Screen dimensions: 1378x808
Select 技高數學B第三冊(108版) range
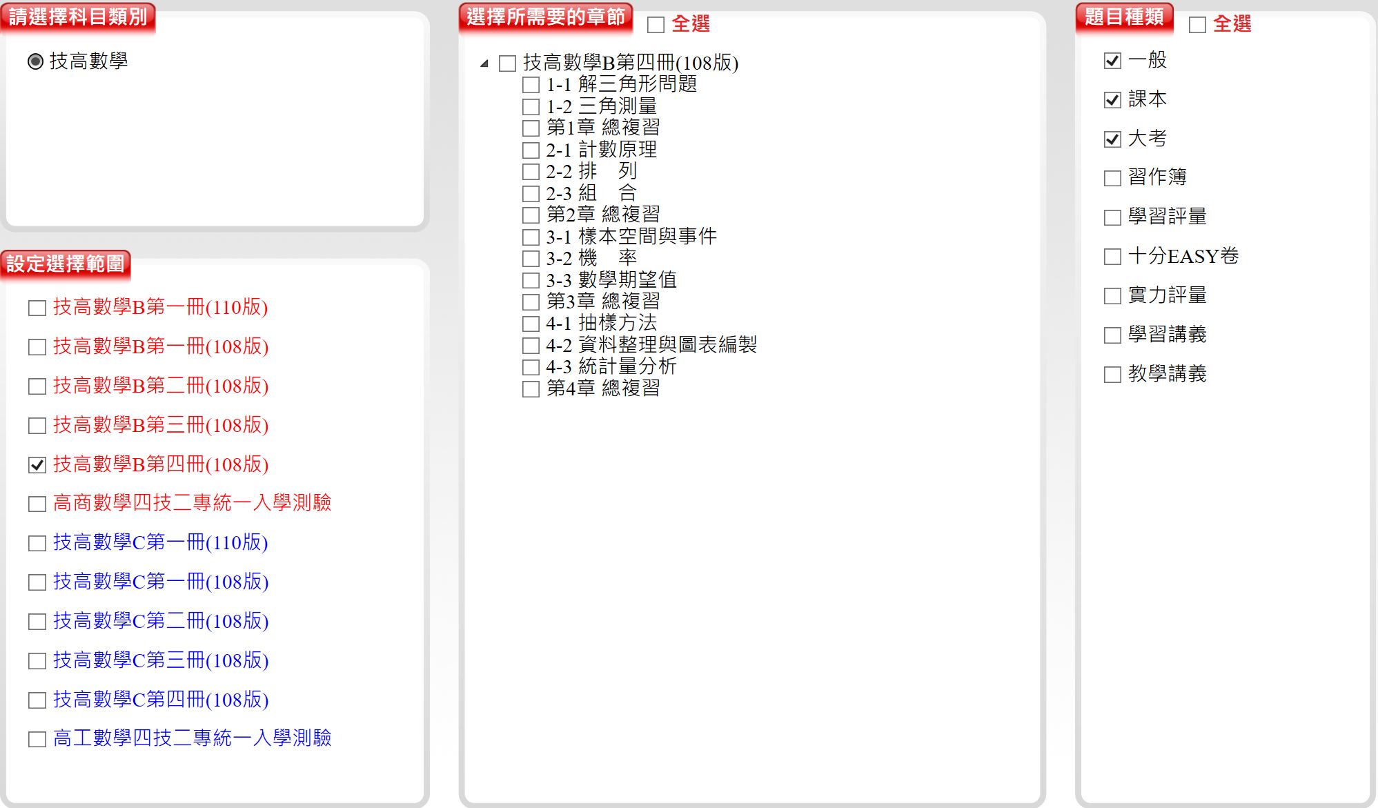click(x=37, y=426)
